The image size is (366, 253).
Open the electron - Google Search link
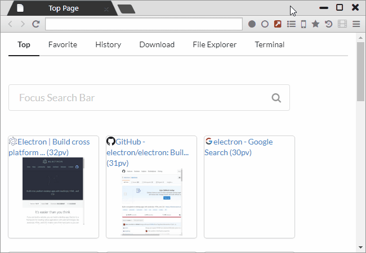[x=239, y=147]
